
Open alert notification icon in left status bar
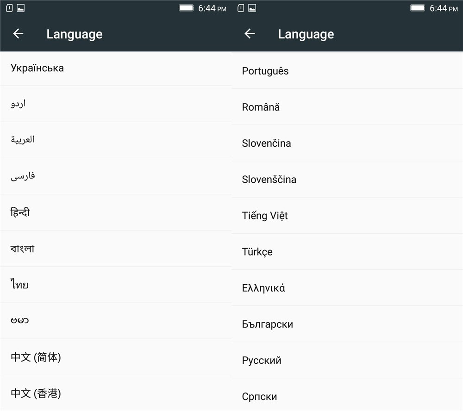9,8
